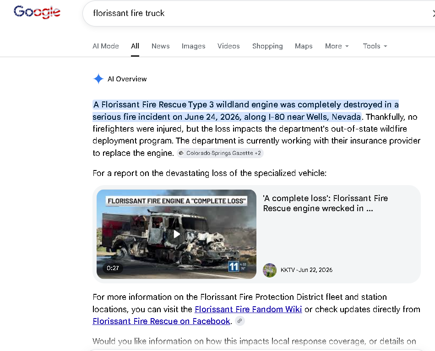435x351 pixels.
Task: Click the AI Overview sparkle icon
Action: pyautogui.click(x=98, y=79)
